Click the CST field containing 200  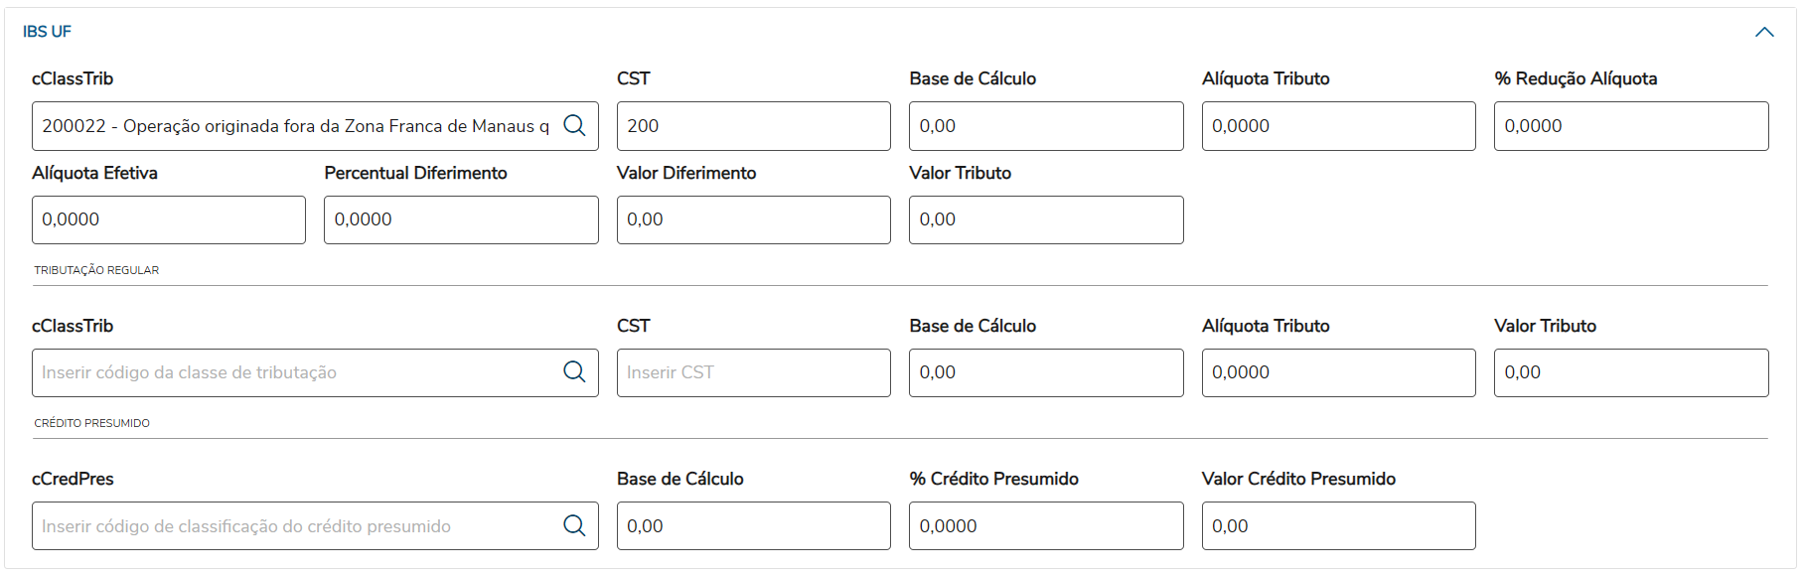click(x=753, y=126)
